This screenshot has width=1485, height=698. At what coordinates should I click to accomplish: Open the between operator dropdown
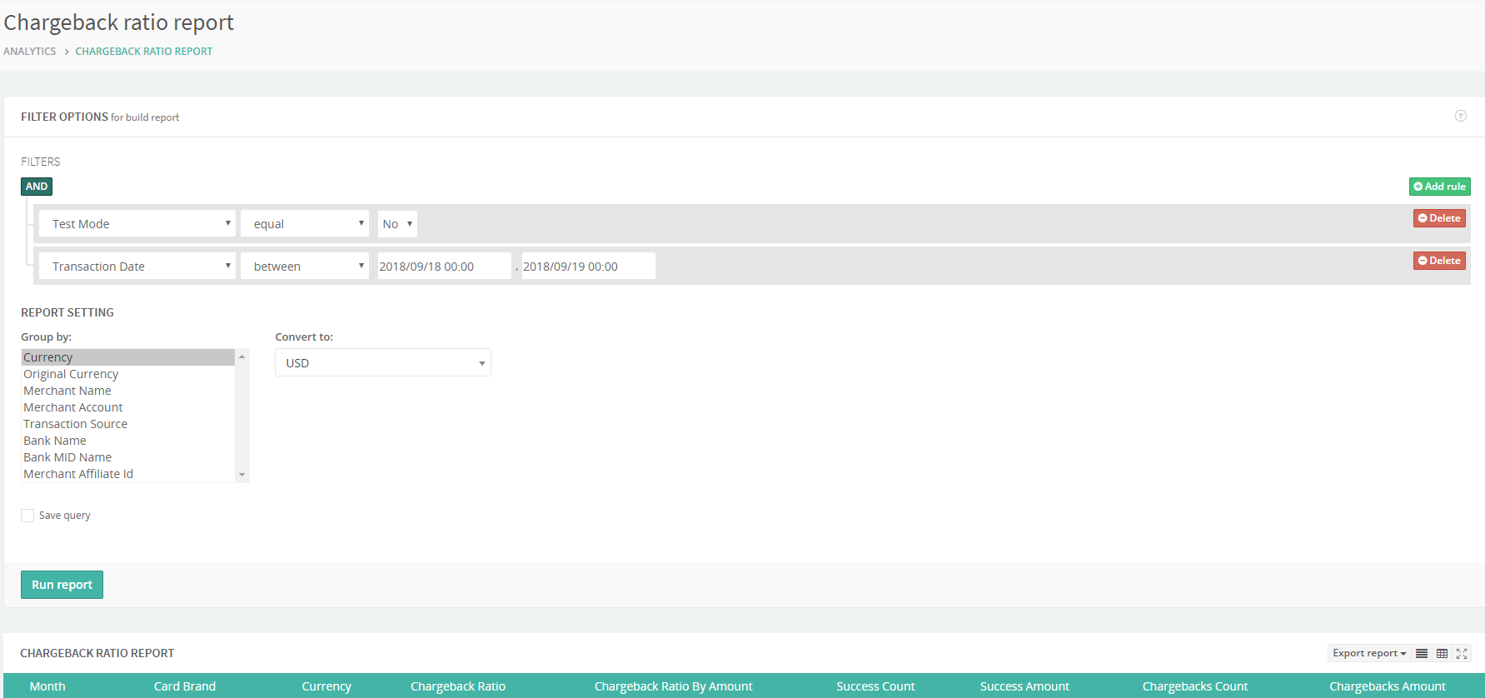[x=305, y=266]
